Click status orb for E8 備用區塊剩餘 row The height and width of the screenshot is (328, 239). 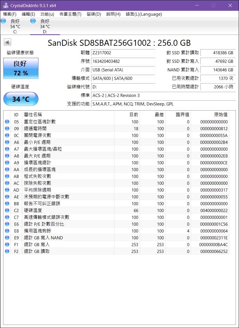tap(7, 231)
